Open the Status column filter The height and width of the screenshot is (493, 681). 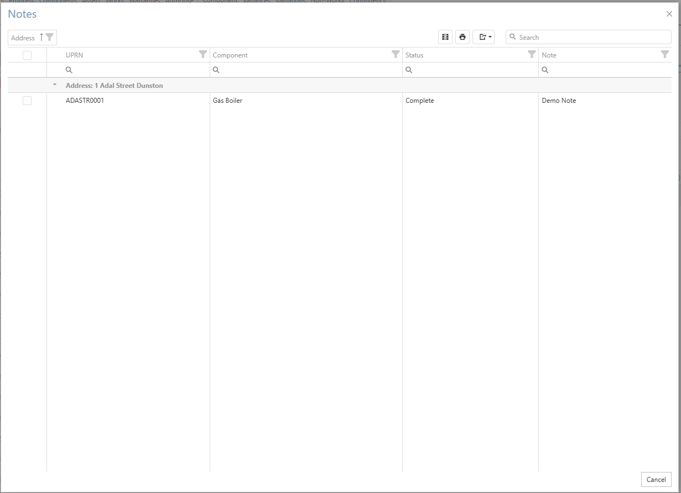(532, 54)
